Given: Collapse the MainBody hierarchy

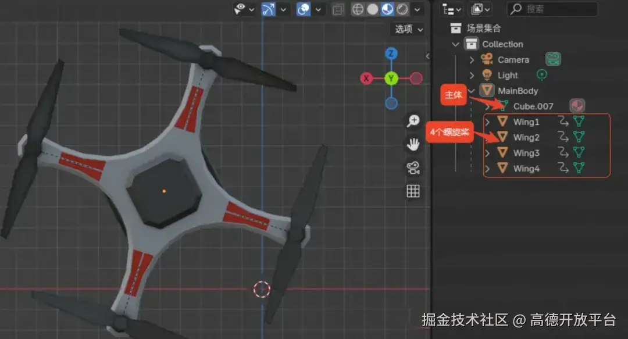Looking at the screenshot, I should (x=471, y=90).
